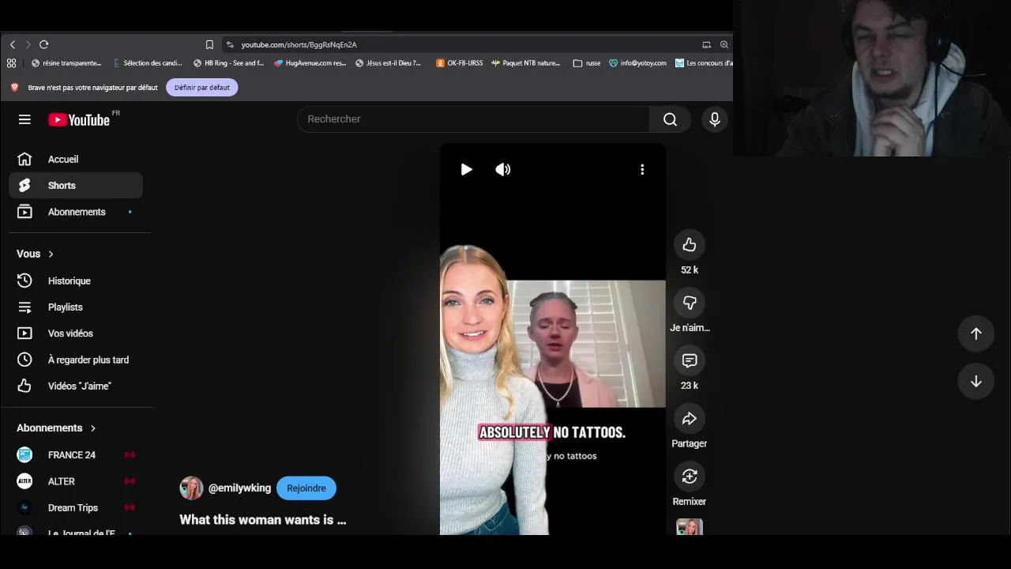This screenshot has height=569, width=1011.
Task: Like the Short with thumbs up
Action: click(x=690, y=245)
